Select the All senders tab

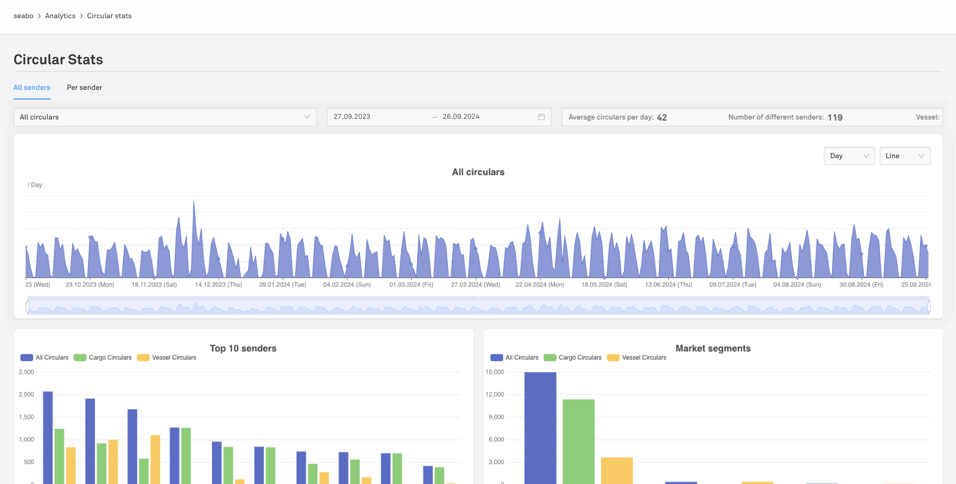click(32, 88)
